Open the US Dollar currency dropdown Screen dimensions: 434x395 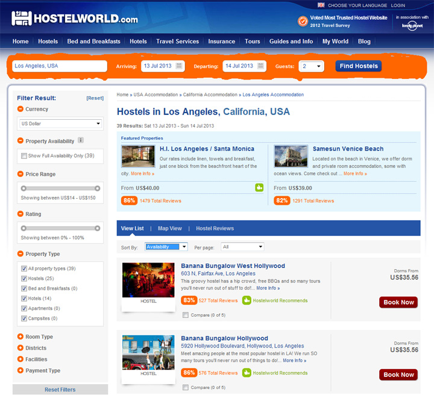tap(61, 123)
